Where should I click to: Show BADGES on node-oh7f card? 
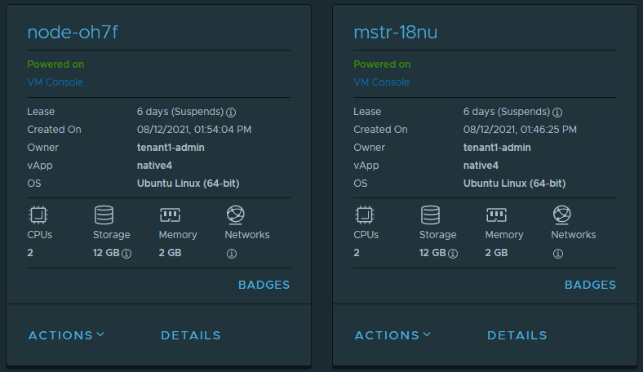click(264, 285)
